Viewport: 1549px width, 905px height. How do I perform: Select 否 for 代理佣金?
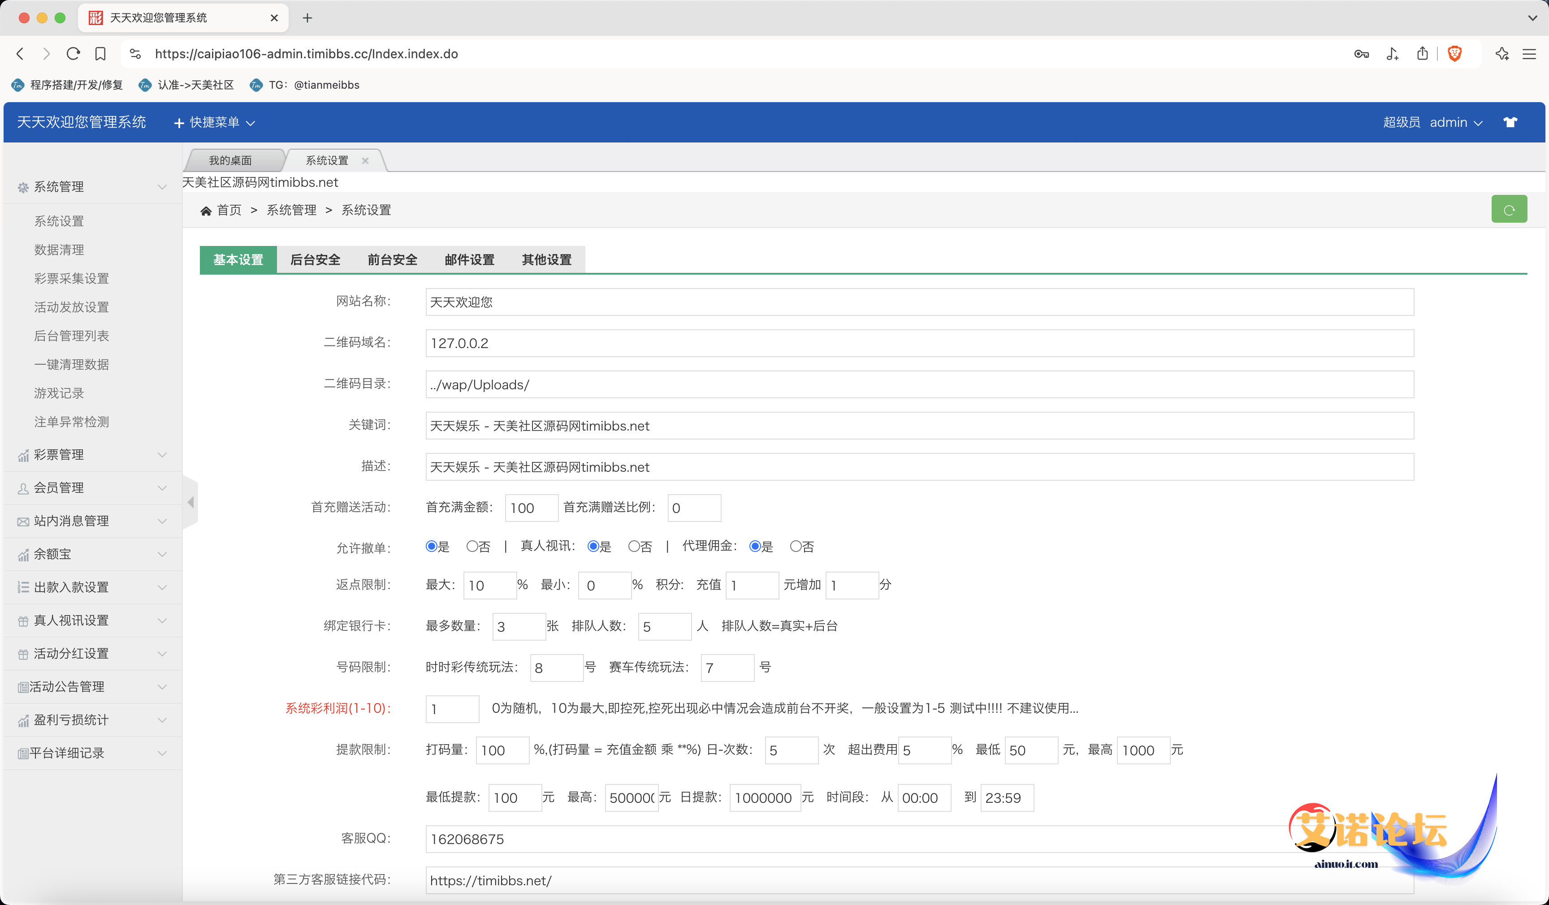[x=796, y=546]
